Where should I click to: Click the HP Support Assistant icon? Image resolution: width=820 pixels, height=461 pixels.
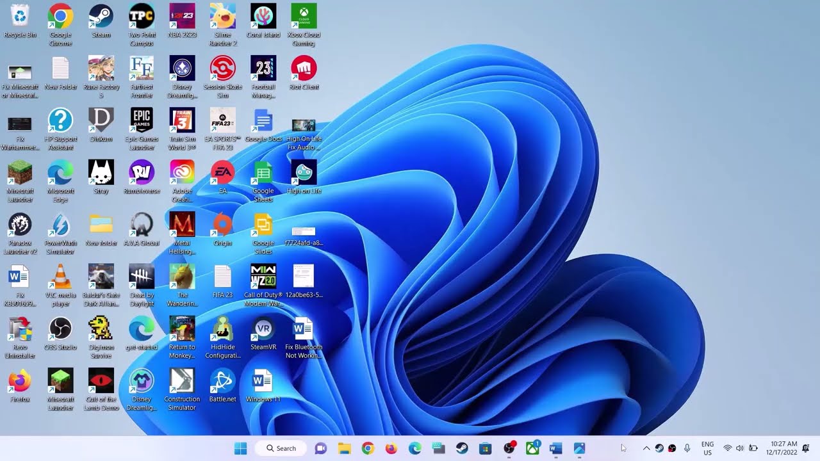[60, 129]
